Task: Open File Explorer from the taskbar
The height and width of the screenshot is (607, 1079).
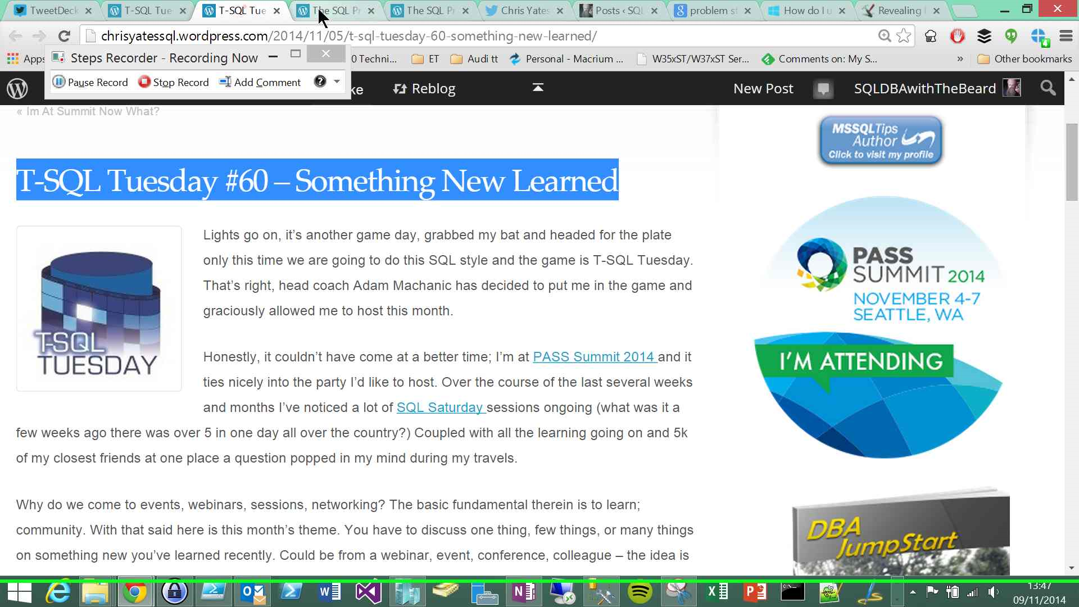Action: [x=96, y=592]
